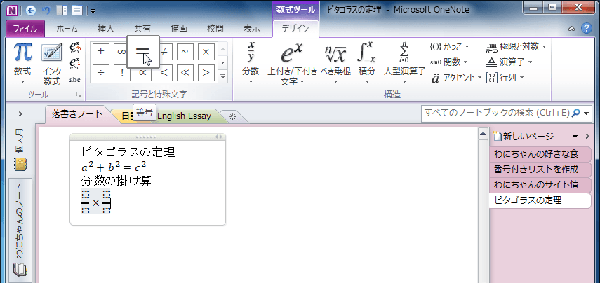Insert the less-than < symbol
This screenshot has width=600, height=283.
click(164, 73)
